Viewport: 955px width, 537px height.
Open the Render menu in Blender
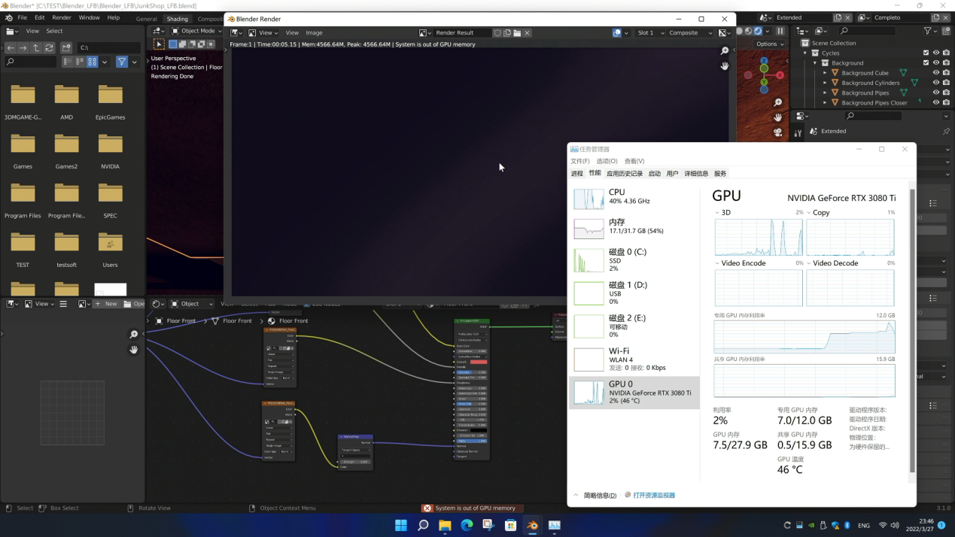click(62, 17)
